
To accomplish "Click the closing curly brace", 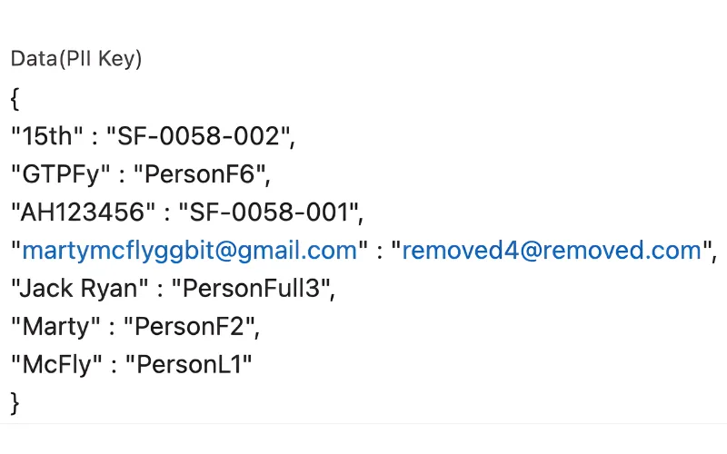I will pos(15,402).
